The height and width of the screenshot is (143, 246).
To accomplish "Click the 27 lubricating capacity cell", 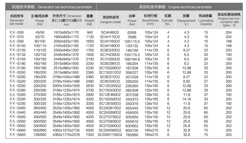I will [x=206, y=81].
